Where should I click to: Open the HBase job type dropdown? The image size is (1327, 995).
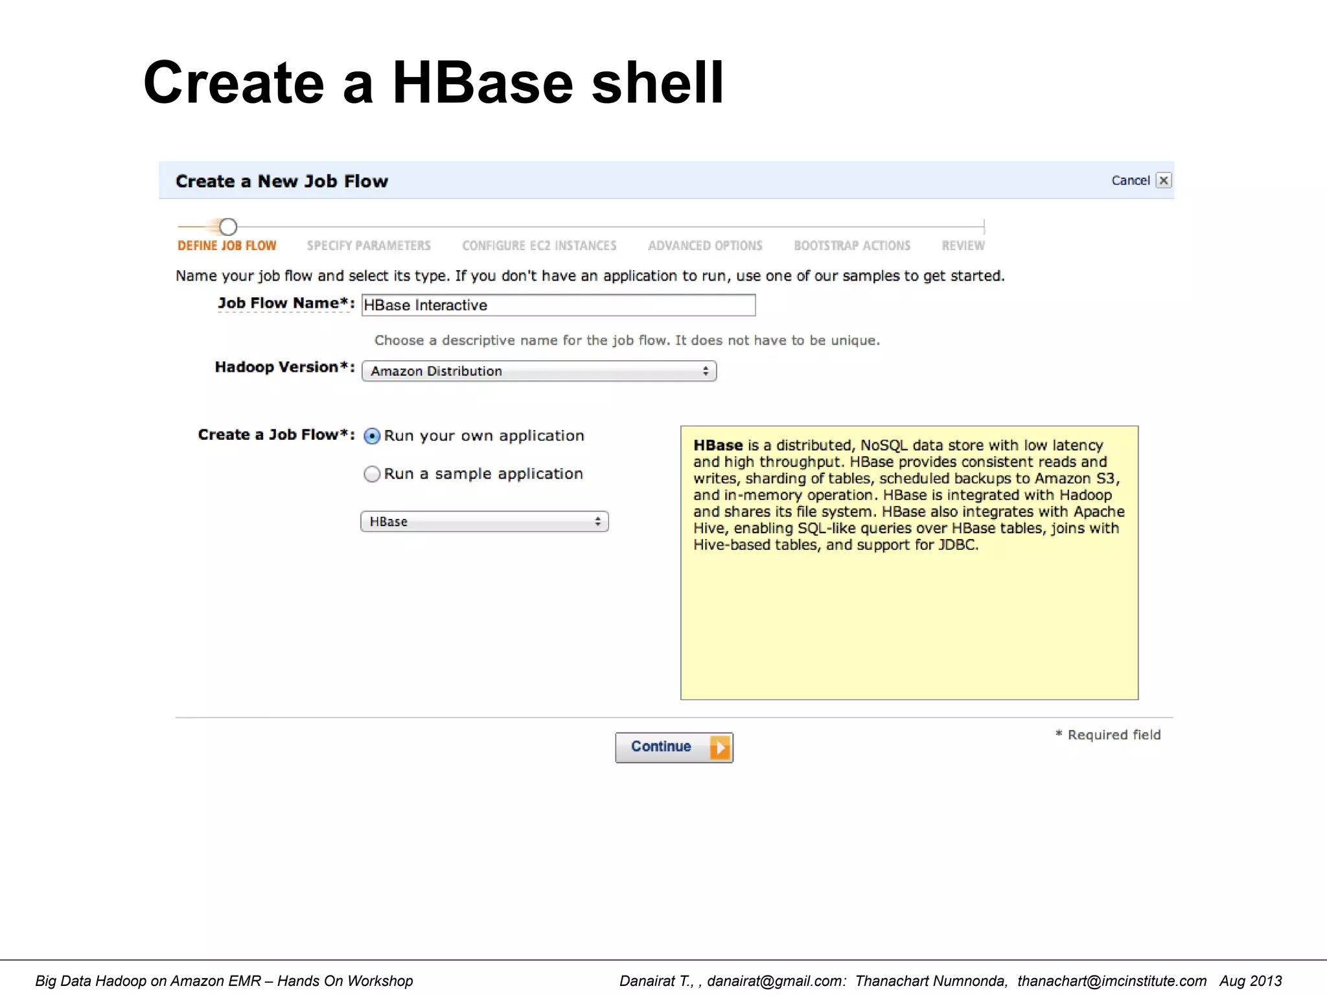click(485, 521)
